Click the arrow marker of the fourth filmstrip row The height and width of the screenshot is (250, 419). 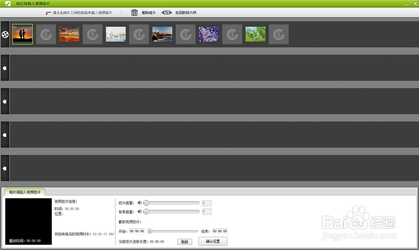tap(5, 135)
